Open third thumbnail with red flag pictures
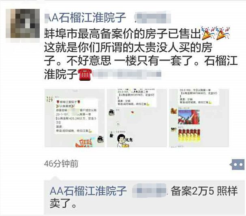The width and height of the screenshot is (246, 216). click(x=199, y=118)
